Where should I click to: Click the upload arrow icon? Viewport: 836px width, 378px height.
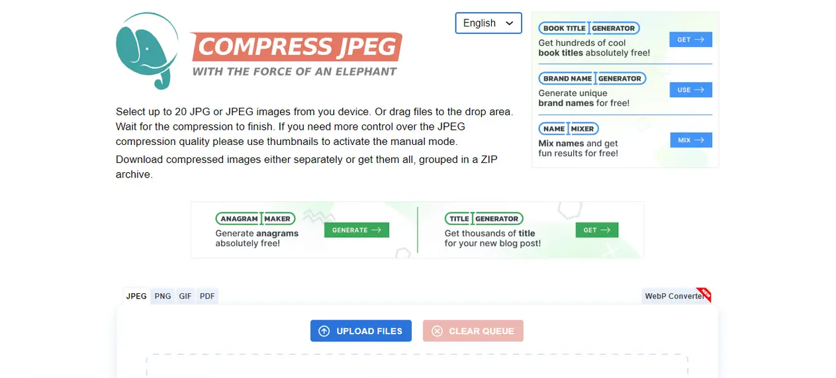(324, 331)
